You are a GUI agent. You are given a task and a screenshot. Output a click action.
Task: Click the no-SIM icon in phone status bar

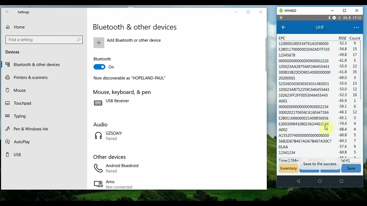click(339, 18)
